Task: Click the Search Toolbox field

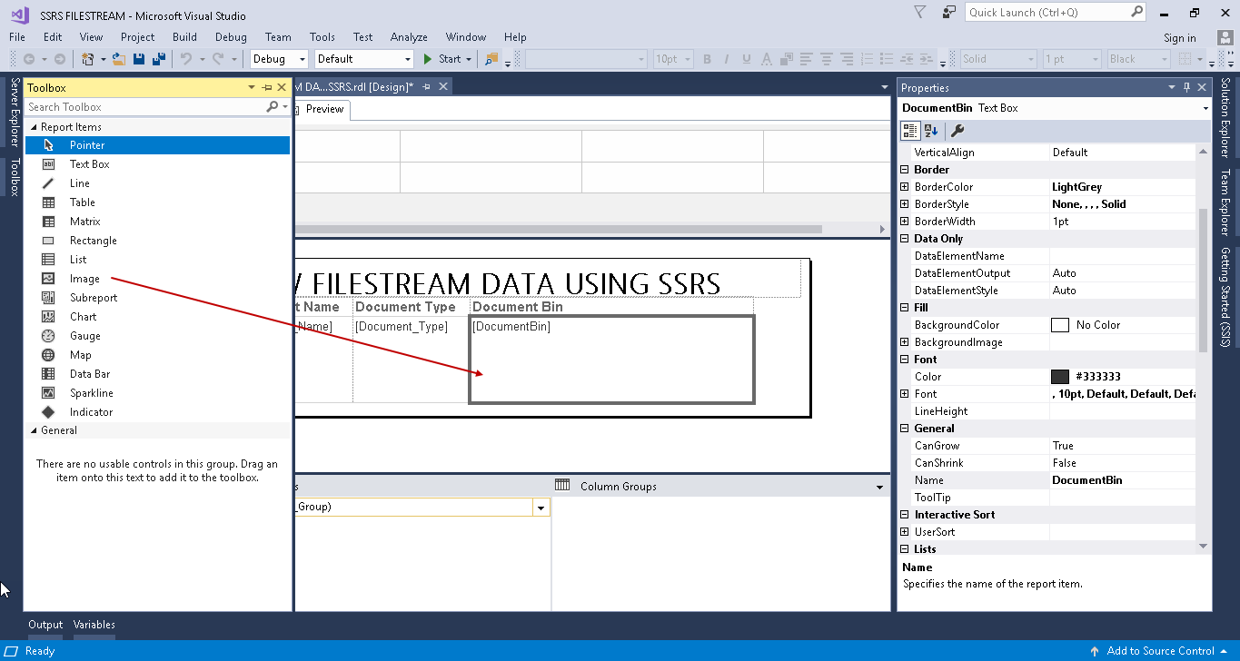Action: pos(145,107)
